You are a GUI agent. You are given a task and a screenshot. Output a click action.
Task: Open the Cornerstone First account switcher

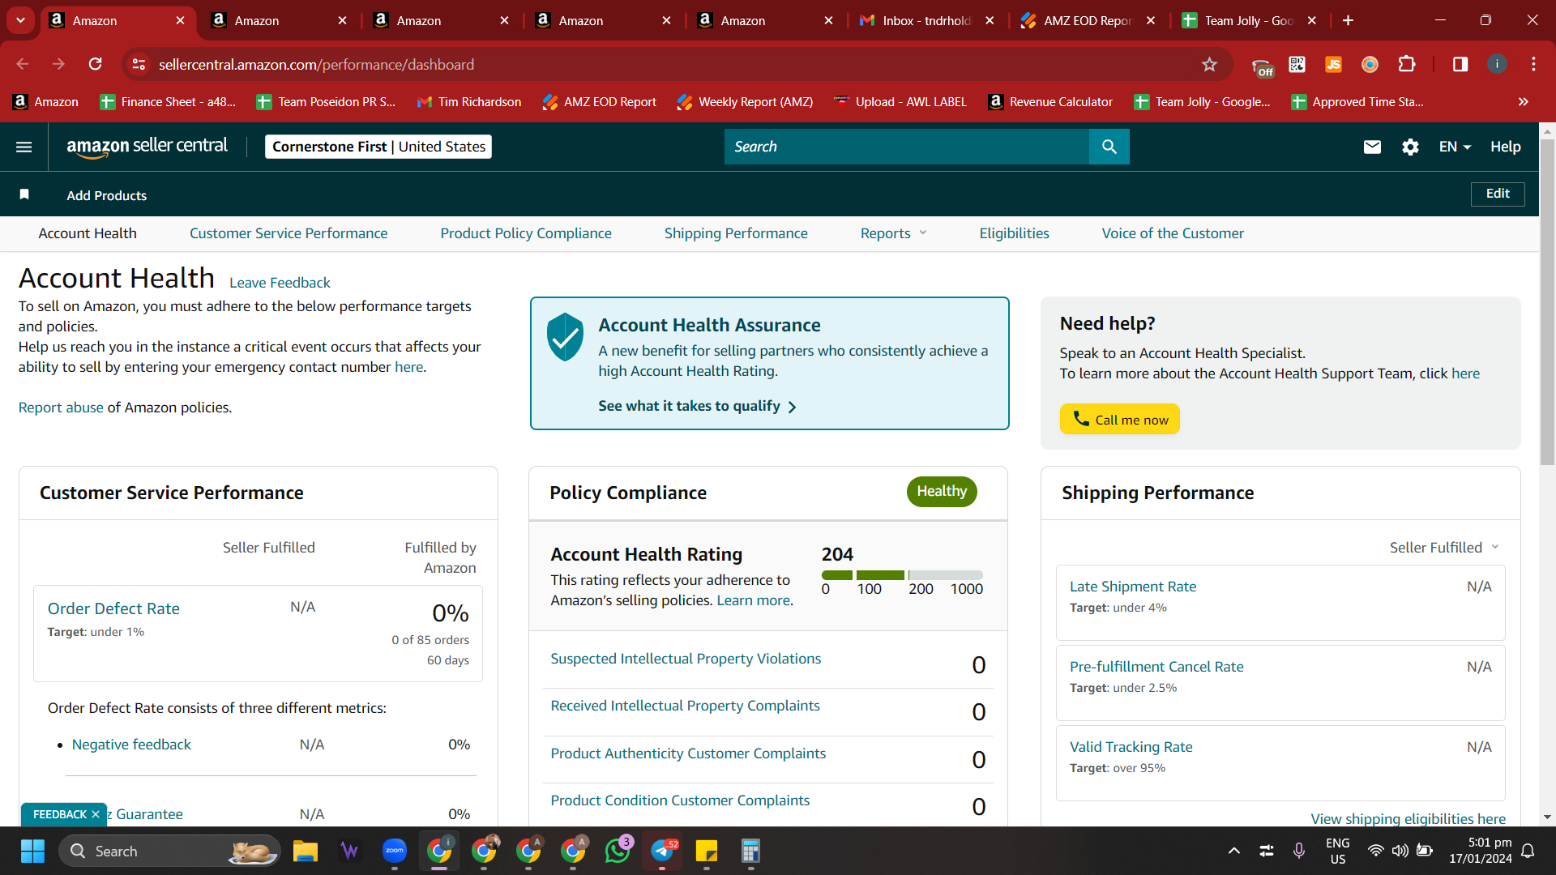tap(378, 147)
